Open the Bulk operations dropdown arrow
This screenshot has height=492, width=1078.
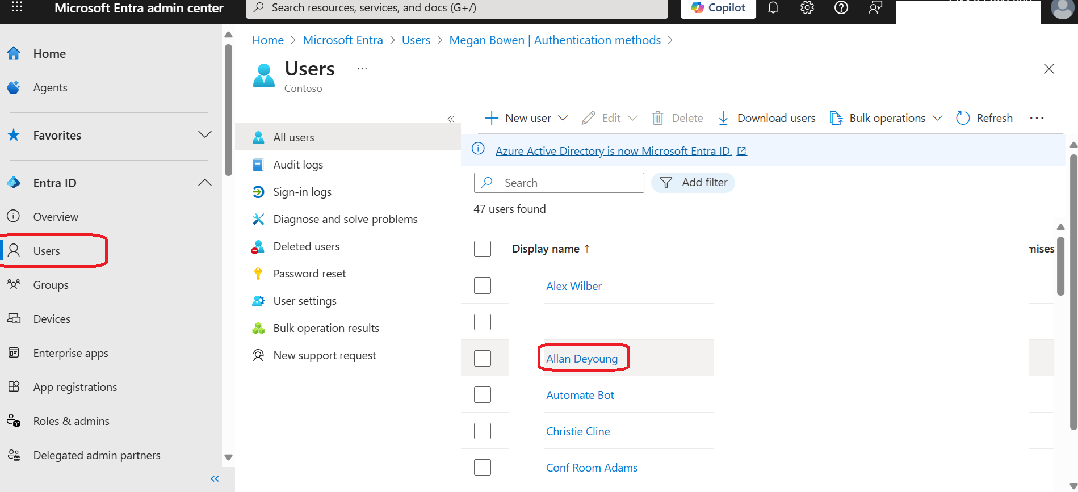938,118
